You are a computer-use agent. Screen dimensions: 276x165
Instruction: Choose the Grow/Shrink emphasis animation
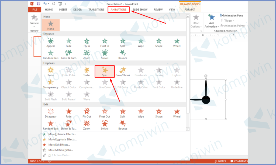[x=123, y=71]
